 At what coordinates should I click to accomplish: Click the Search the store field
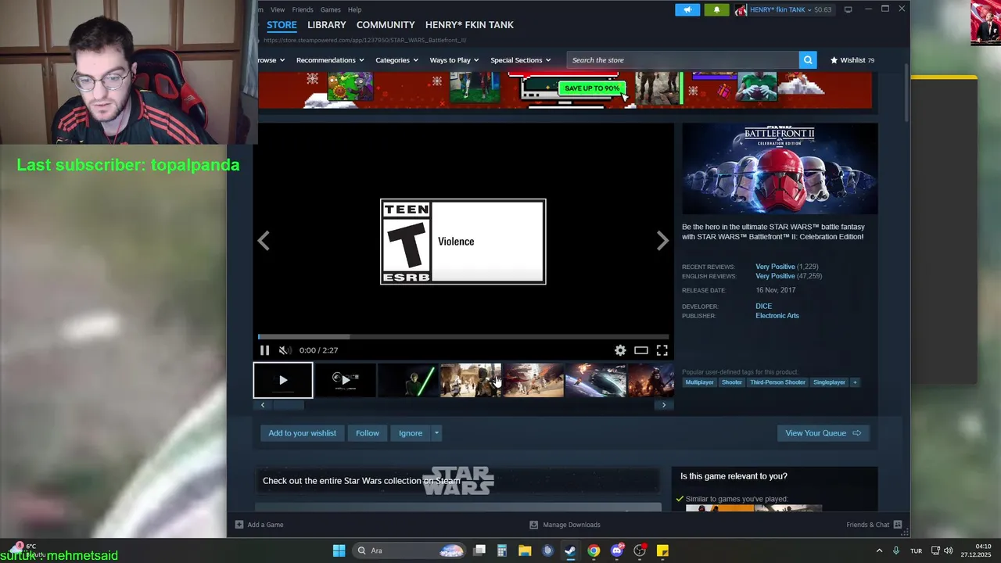[682, 60]
